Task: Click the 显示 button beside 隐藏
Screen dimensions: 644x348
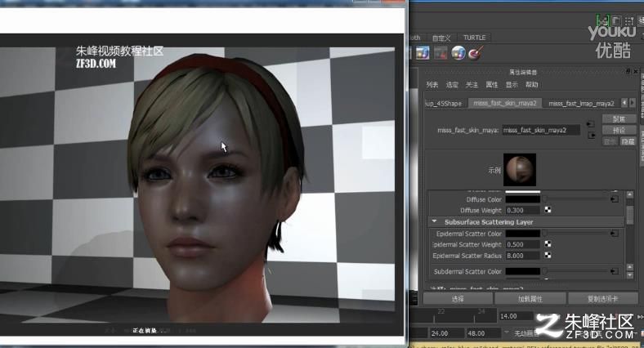Action: point(610,141)
